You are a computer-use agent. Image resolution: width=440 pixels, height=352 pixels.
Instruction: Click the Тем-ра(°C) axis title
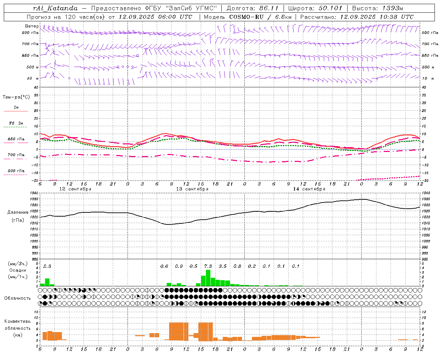coord(16,97)
